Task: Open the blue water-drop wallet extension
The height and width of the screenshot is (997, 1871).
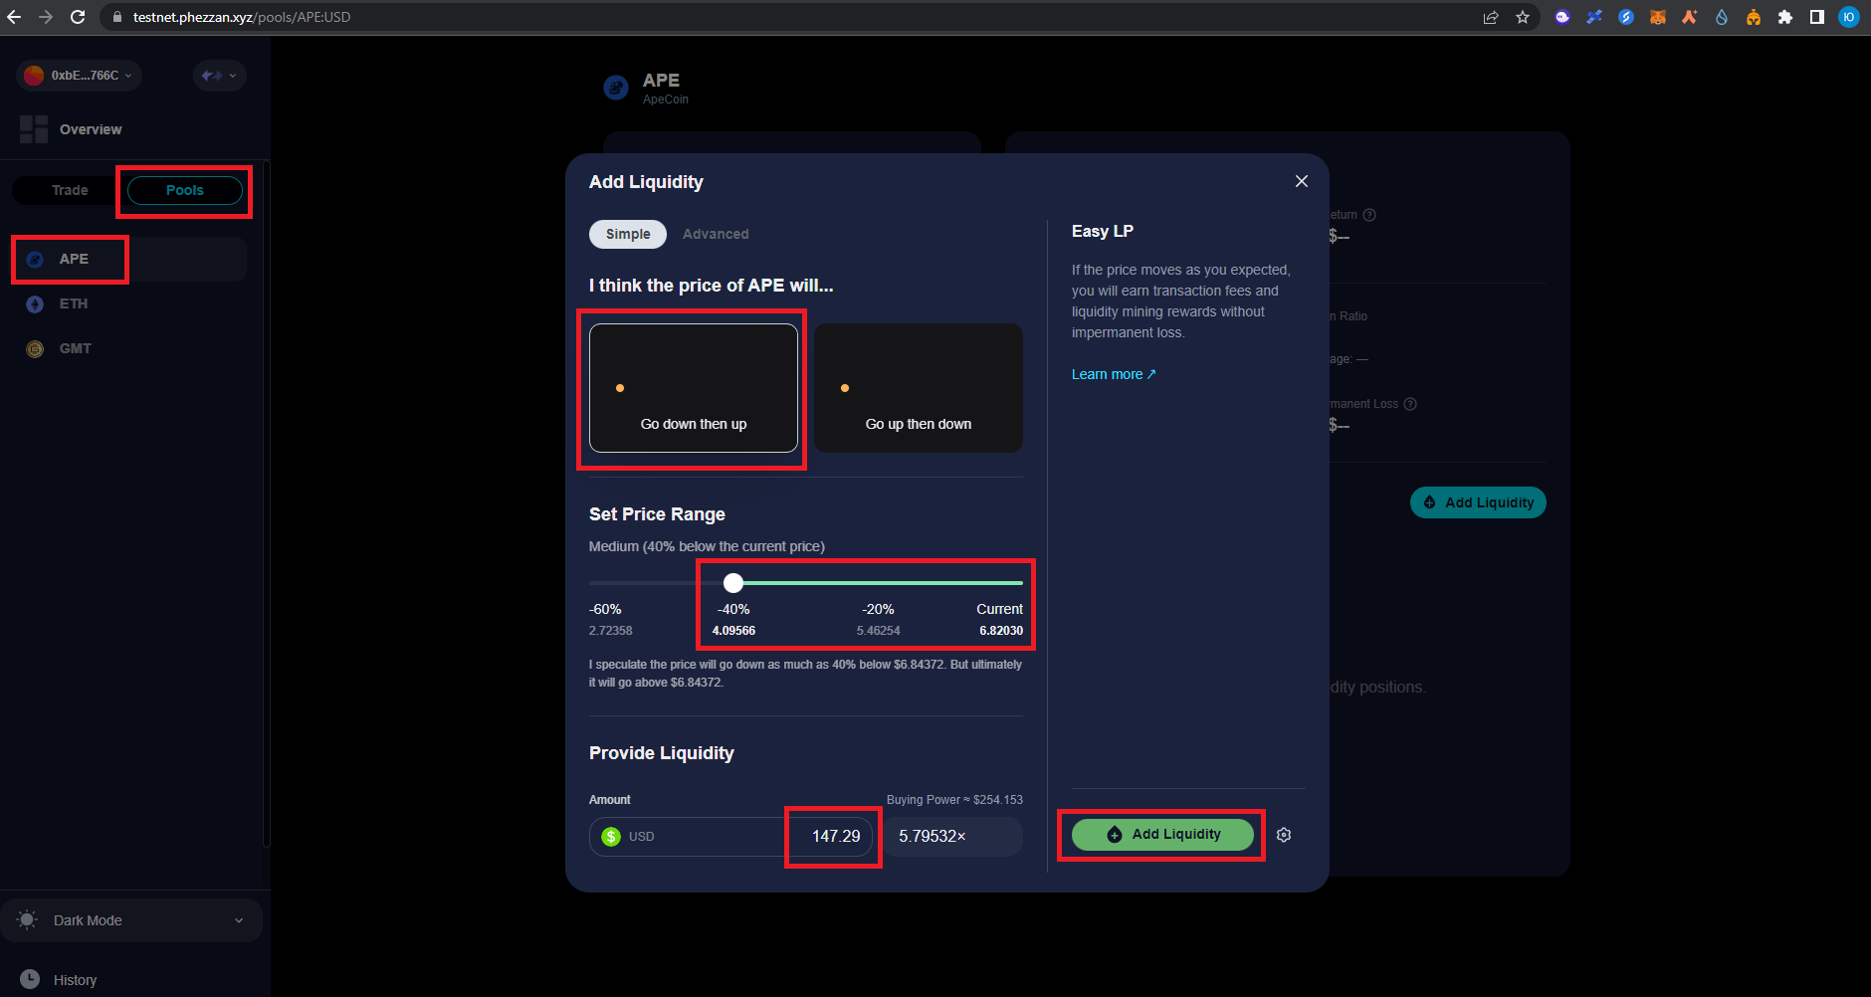Action: 1722,17
